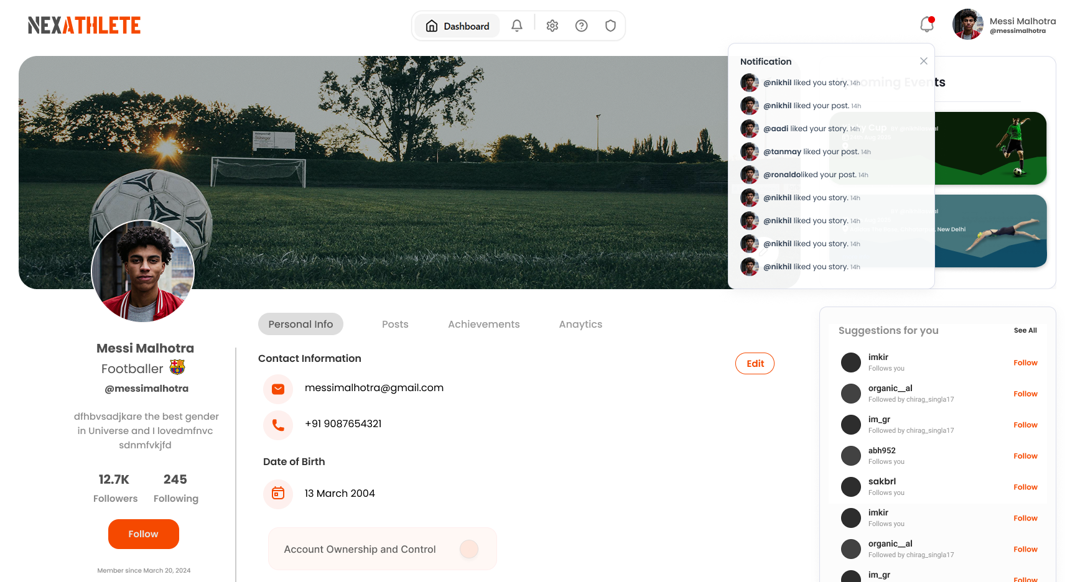Open sakbrl's avatar in suggestions
Image resolution: width=1075 pixels, height=582 pixels.
pos(851,487)
